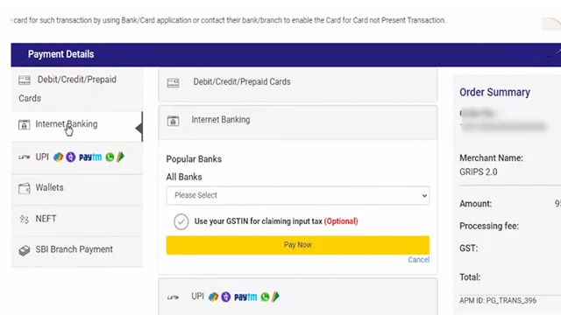561x315 pixels.
Task: Click the NEFT transfer icon in sidebar
Action: point(24,219)
